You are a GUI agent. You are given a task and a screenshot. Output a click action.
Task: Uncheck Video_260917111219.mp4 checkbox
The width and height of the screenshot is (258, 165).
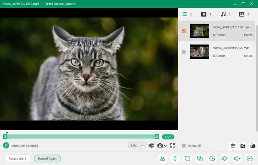point(184,31)
